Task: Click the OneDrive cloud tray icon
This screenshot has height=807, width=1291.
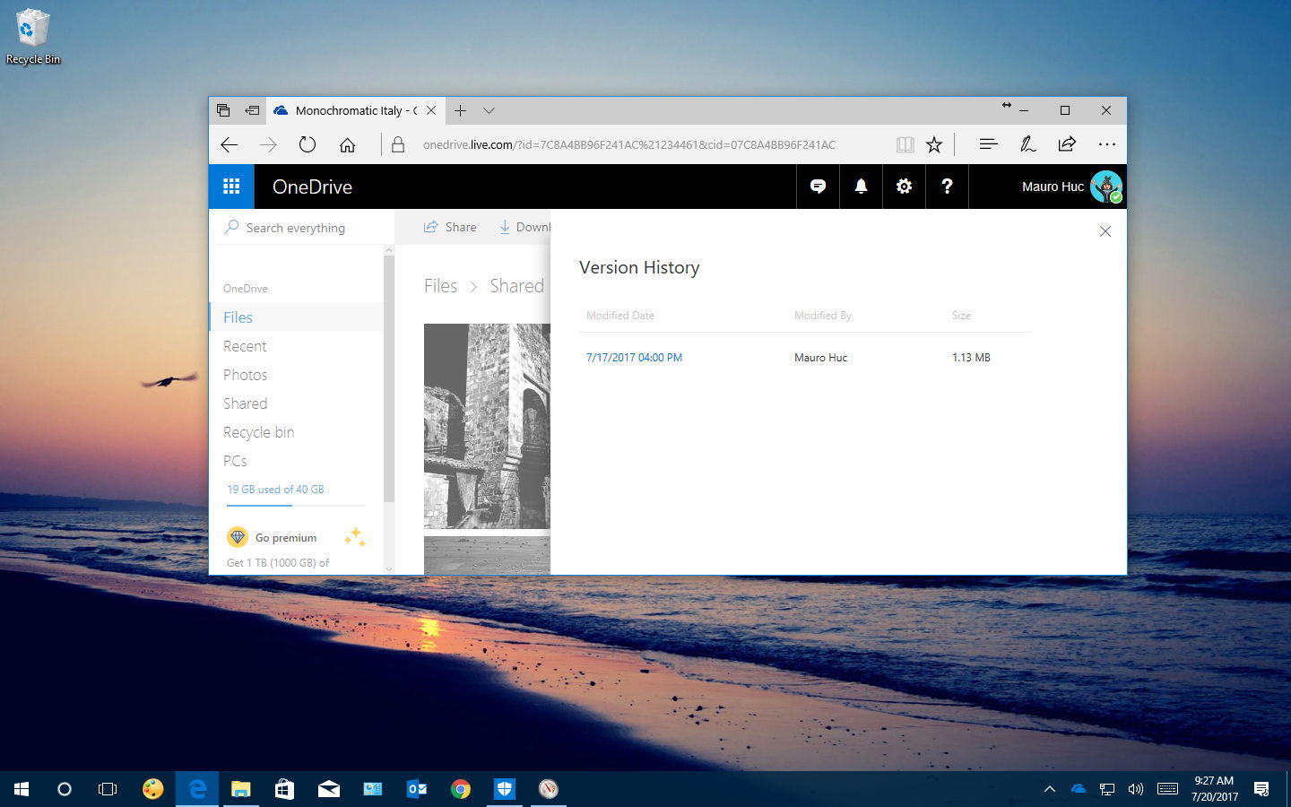Action: (x=1079, y=789)
